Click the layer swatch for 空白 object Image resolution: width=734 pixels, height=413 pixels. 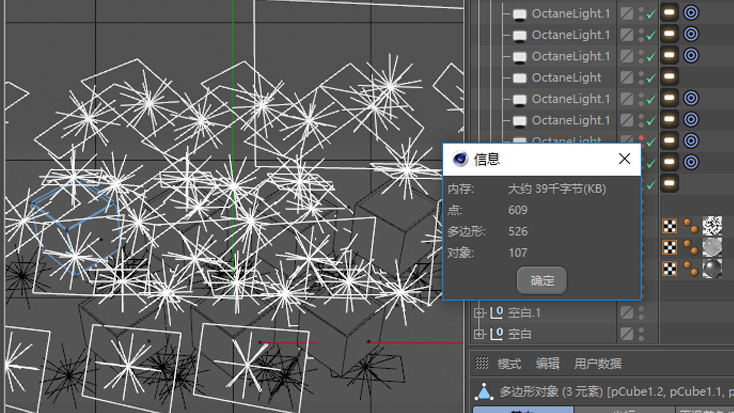point(627,334)
